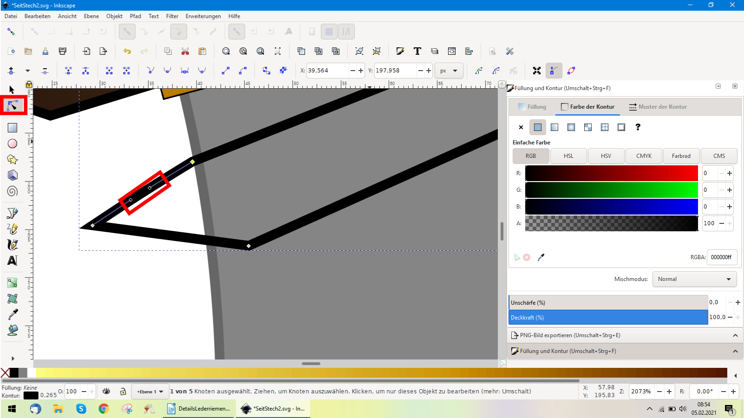Screen dimensions: 744x418
Task: Collapse the PNG-Bild exportieren panel
Action: tap(735, 335)
